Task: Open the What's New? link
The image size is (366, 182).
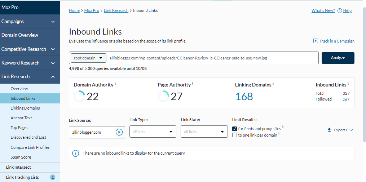Action: [323, 10]
